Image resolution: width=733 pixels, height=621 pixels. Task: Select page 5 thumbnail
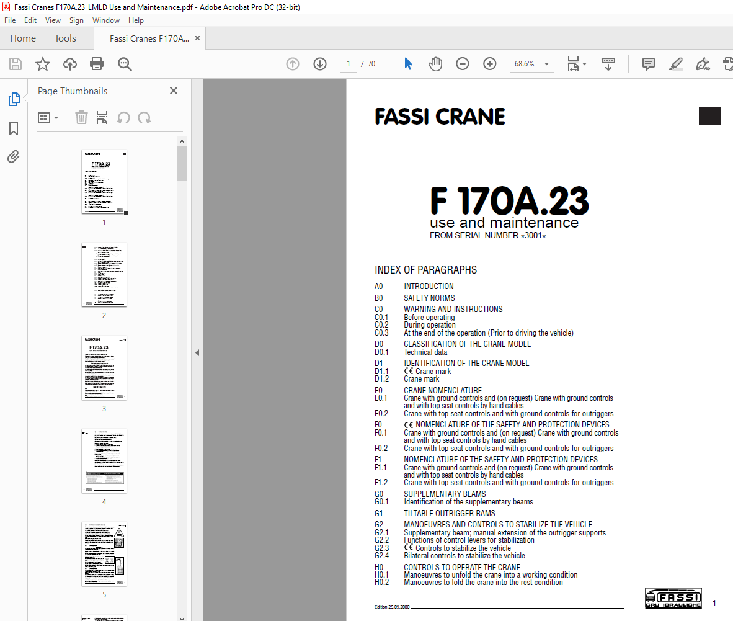pyautogui.click(x=104, y=553)
